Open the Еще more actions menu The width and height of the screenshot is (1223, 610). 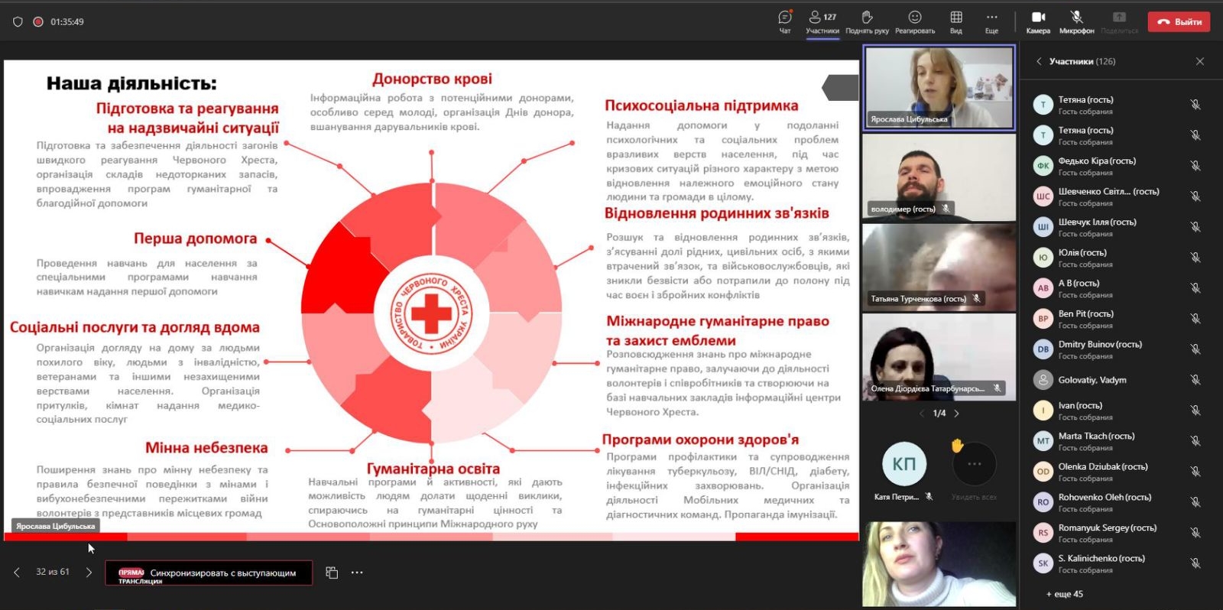point(991,21)
